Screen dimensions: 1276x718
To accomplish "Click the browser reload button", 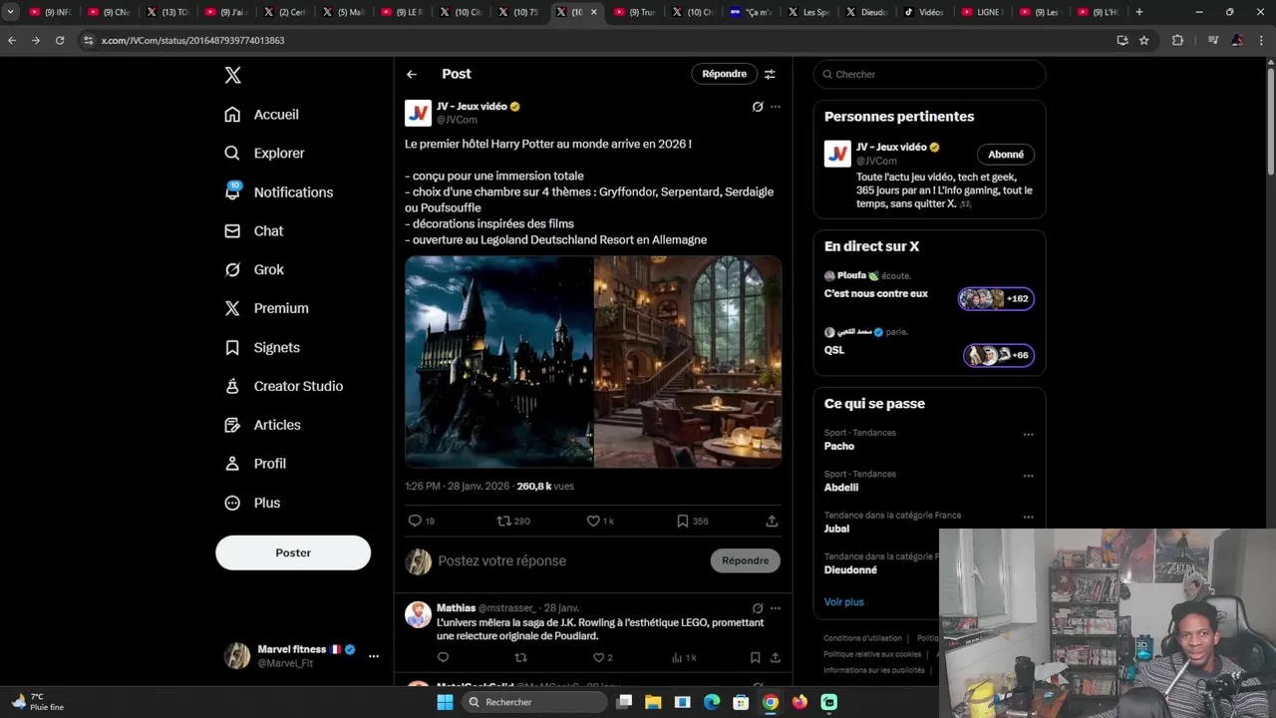I will pyautogui.click(x=60, y=40).
